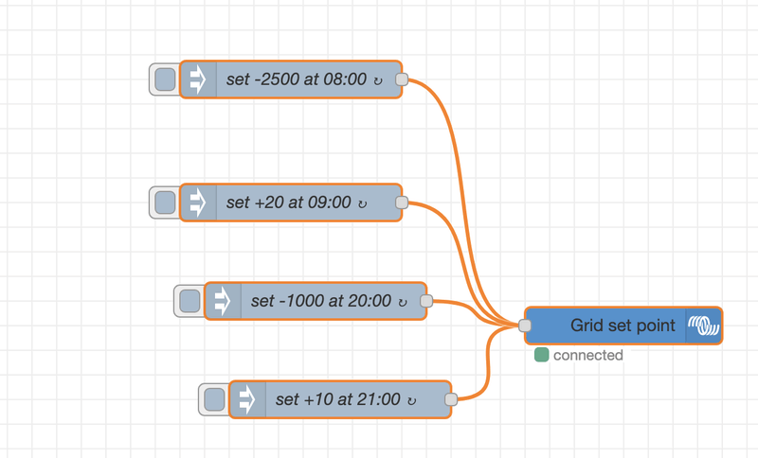Trigger the 'set -1000 at 20:00' inject button

(189, 301)
